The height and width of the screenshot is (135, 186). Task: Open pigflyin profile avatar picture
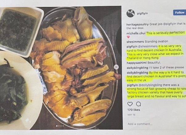[131, 13]
